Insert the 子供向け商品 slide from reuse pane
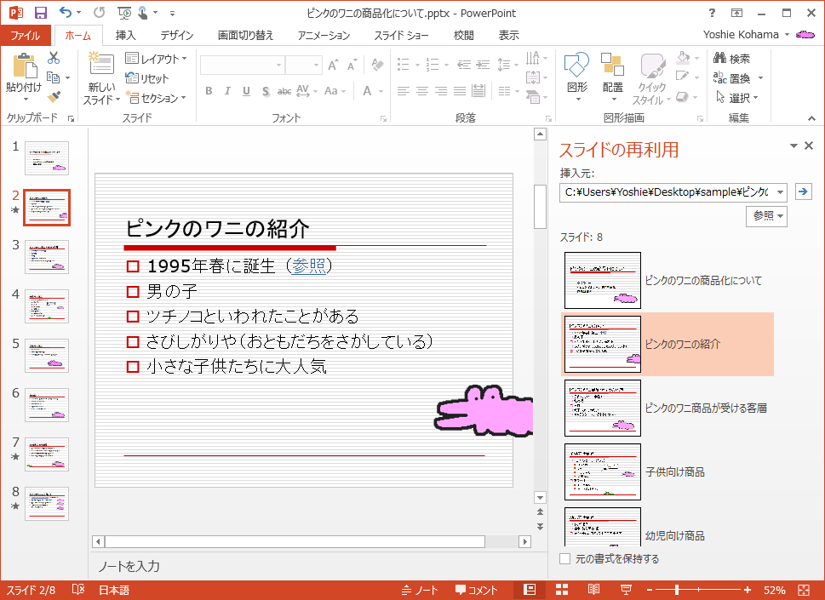The height and width of the screenshot is (600, 825). (x=668, y=471)
